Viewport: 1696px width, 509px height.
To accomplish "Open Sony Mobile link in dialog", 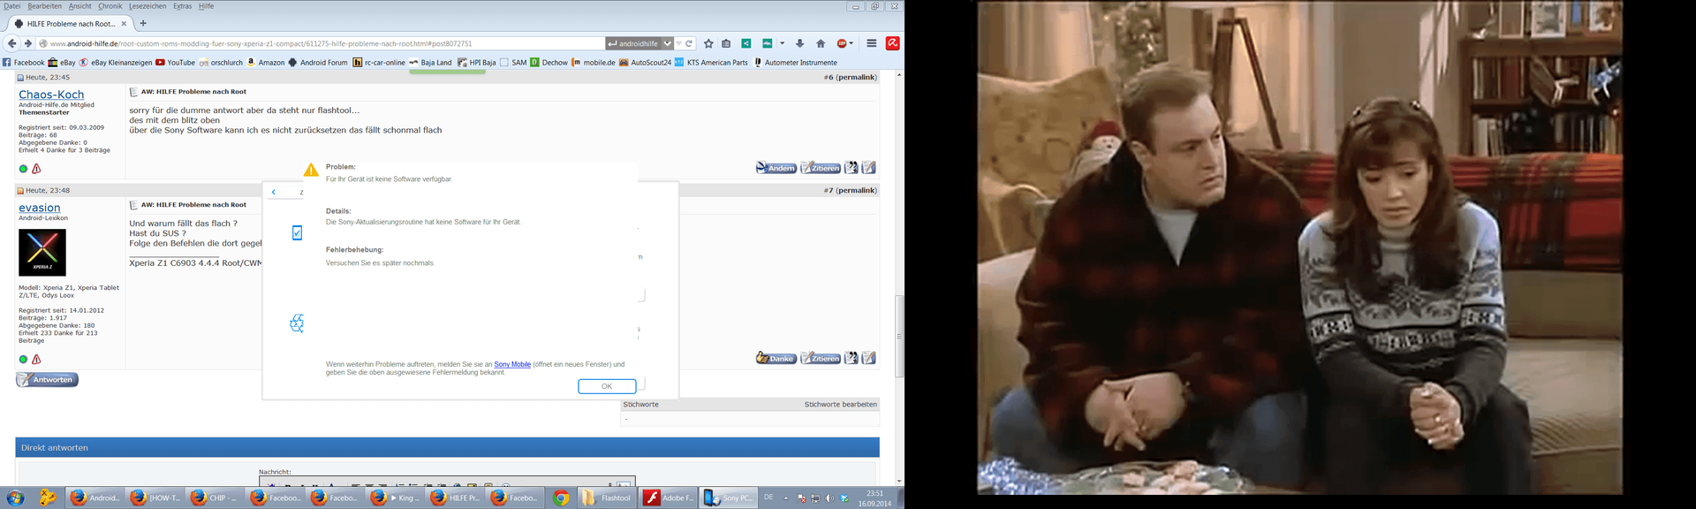I will point(512,364).
